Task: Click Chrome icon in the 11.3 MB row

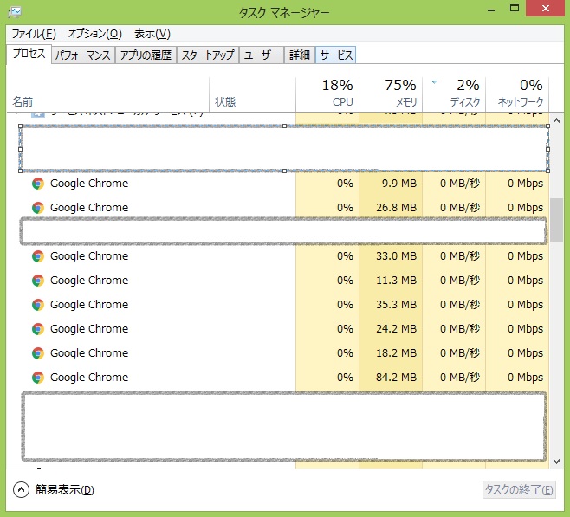Action: click(x=38, y=281)
